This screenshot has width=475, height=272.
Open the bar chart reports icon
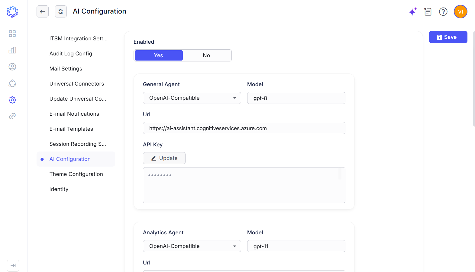pos(12,50)
